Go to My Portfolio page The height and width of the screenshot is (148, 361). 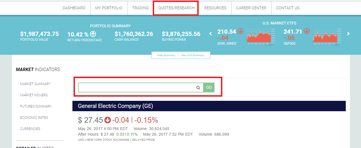[x=109, y=8]
